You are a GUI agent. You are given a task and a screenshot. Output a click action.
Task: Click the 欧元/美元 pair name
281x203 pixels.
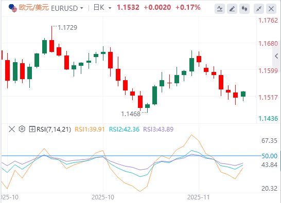pyautogui.click(x=34, y=8)
